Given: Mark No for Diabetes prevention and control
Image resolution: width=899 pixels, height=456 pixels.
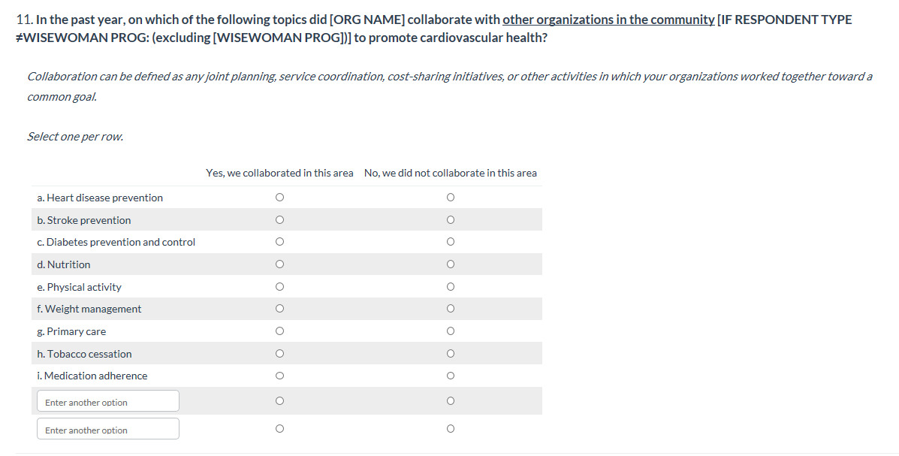Looking at the screenshot, I should (450, 242).
